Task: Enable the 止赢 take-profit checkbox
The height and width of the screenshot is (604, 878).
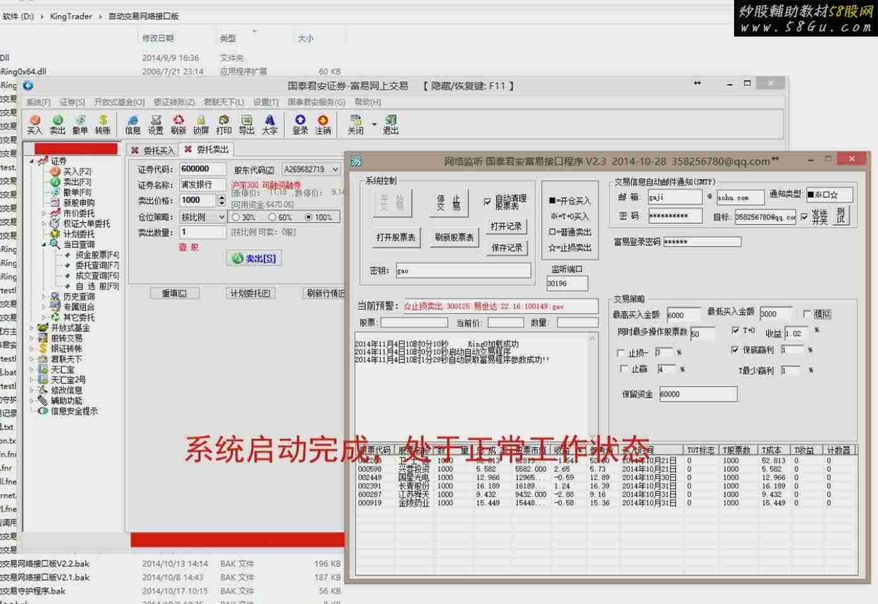Action: (x=624, y=369)
